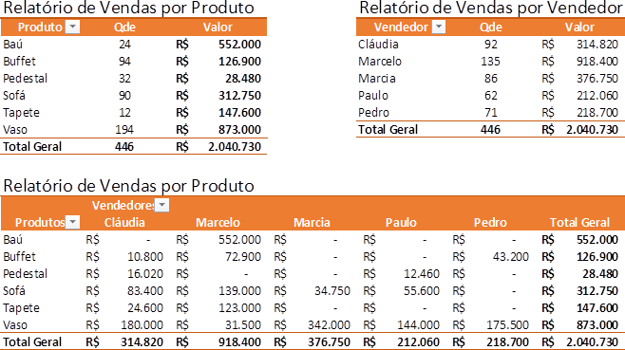Select the Qde header in product table

(x=124, y=28)
